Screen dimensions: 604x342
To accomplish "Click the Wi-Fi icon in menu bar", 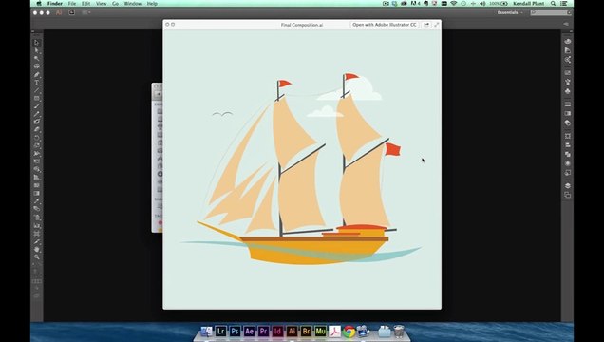I will pos(454,4).
